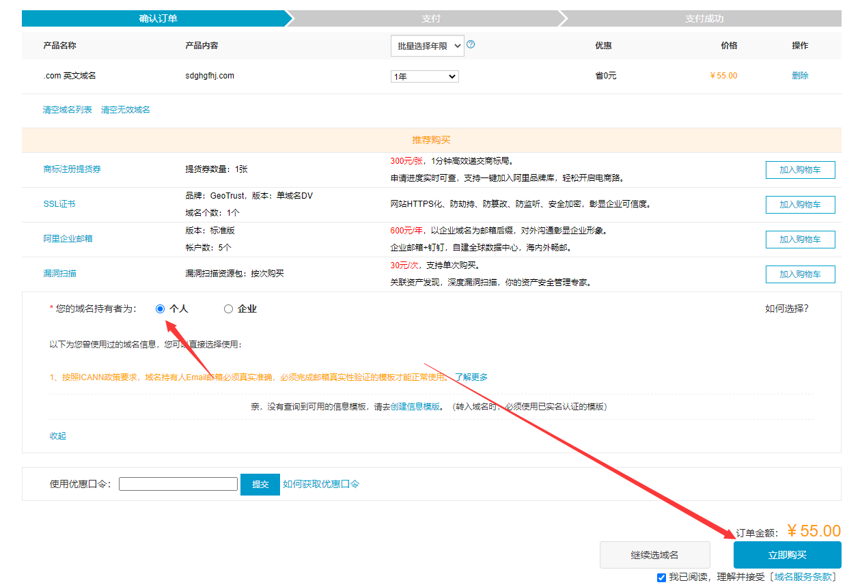This screenshot has height=587, width=860.
Task: Open the 1年 duration dropdown
Action: (424, 76)
